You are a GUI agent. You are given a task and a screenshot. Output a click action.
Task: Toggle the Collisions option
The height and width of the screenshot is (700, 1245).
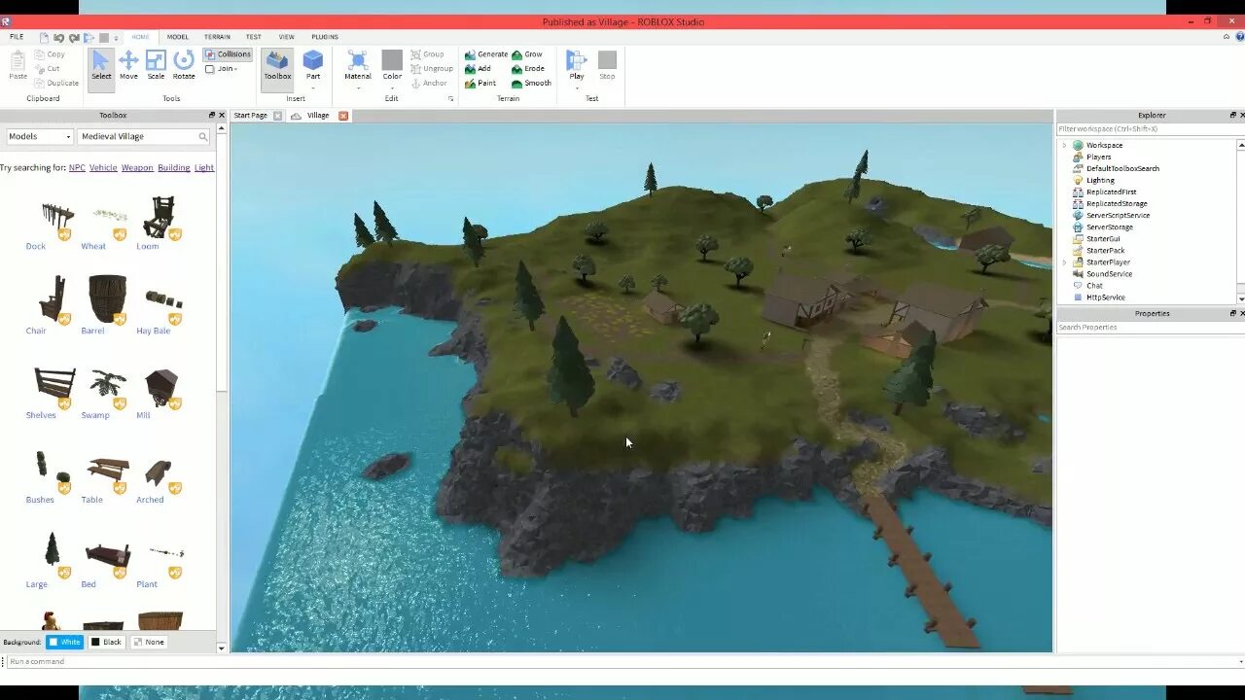coord(229,54)
